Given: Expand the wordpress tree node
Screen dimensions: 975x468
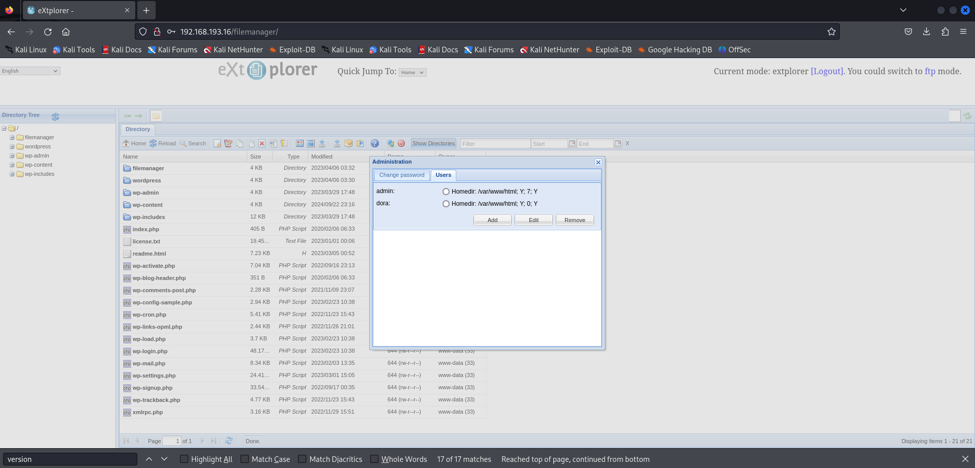Looking at the screenshot, I should (12, 146).
